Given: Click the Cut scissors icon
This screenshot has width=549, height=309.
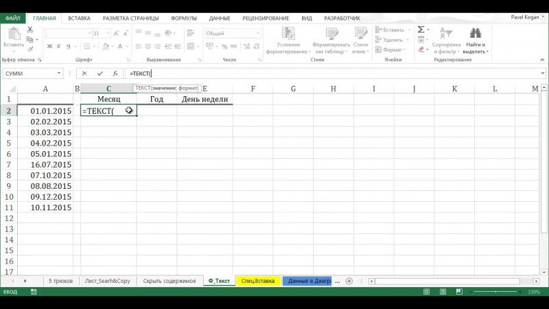Looking at the screenshot, I should 30,30.
